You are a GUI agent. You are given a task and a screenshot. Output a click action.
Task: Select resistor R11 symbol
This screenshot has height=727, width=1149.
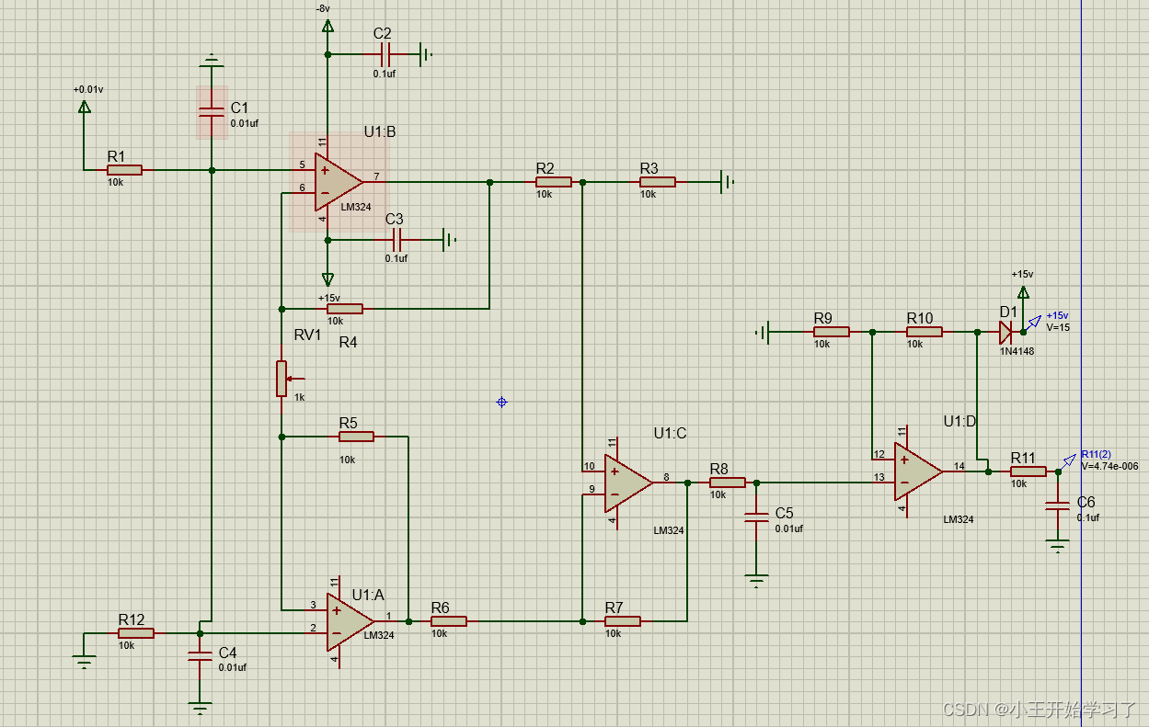tap(1028, 471)
